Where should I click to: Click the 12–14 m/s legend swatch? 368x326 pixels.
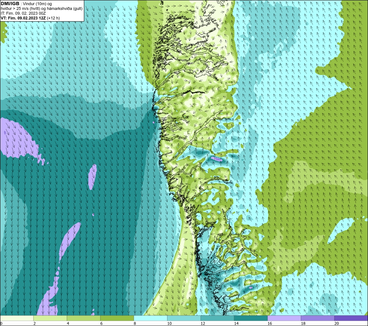coord(217,318)
